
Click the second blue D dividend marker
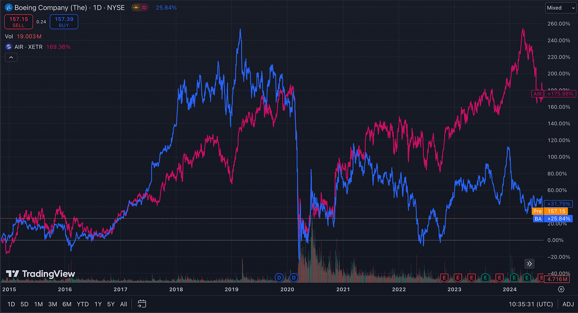(294, 277)
